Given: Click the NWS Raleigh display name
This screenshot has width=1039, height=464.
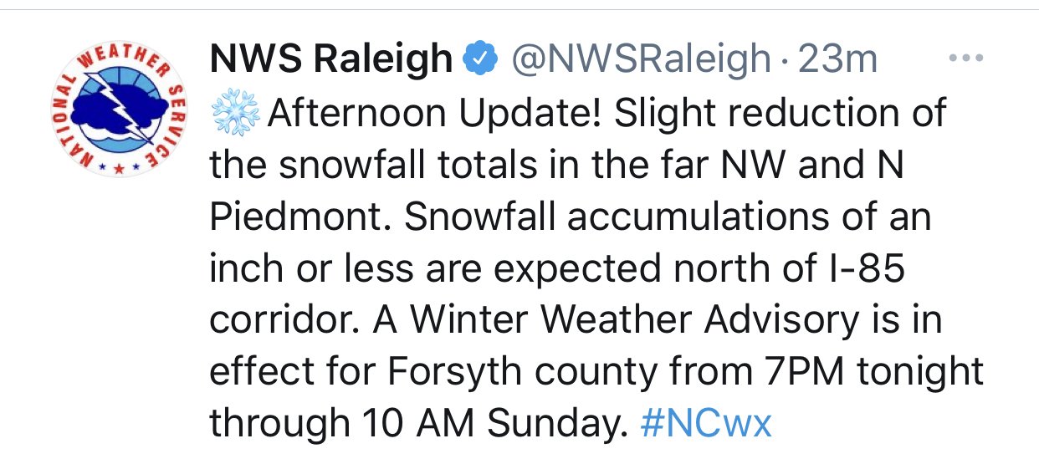Looking at the screenshot, I should (331, 60).
